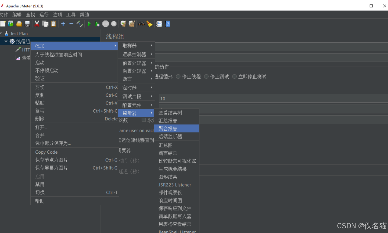Click the Help question mark icon

click(167, 24)
